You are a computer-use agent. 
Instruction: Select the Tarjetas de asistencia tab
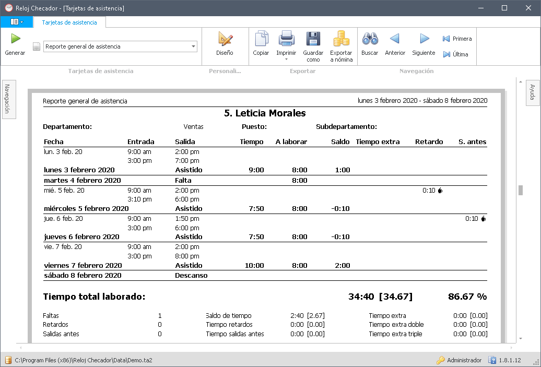coord(69,22)
